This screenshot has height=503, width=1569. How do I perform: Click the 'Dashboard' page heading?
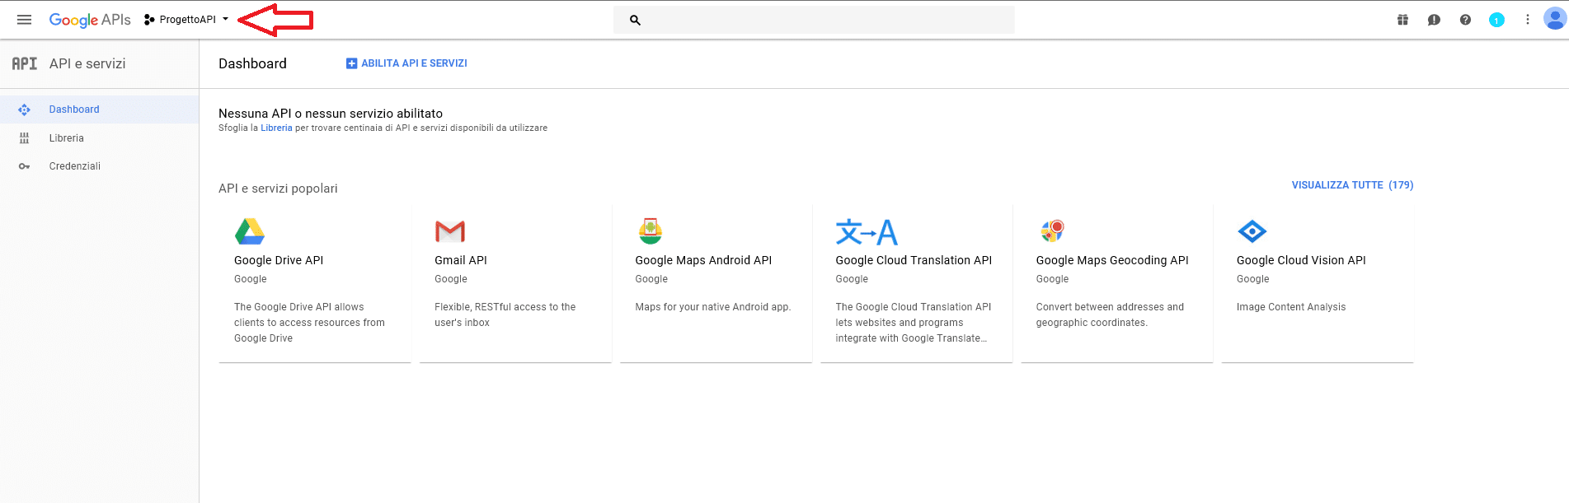(252, 63)
